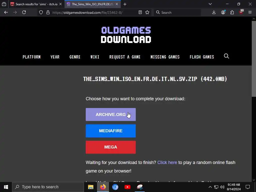Image resolution: width=256 pixels, height=192 pixels.
Task: Open the volume tray icon
Action: 222,187
